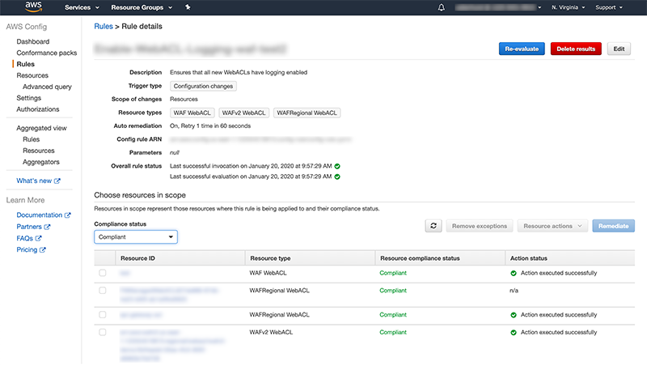Refresh the resources in scope list
This screenshot has height=366, width=647.
[433, 226]
